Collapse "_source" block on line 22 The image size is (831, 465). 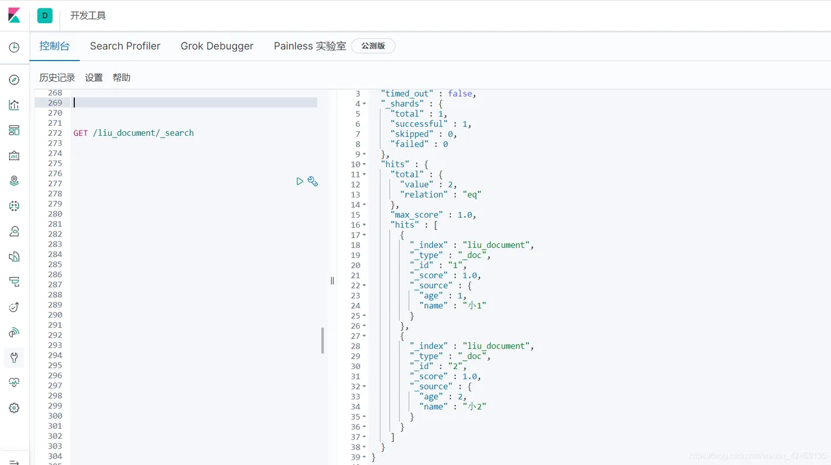point(364,285)
